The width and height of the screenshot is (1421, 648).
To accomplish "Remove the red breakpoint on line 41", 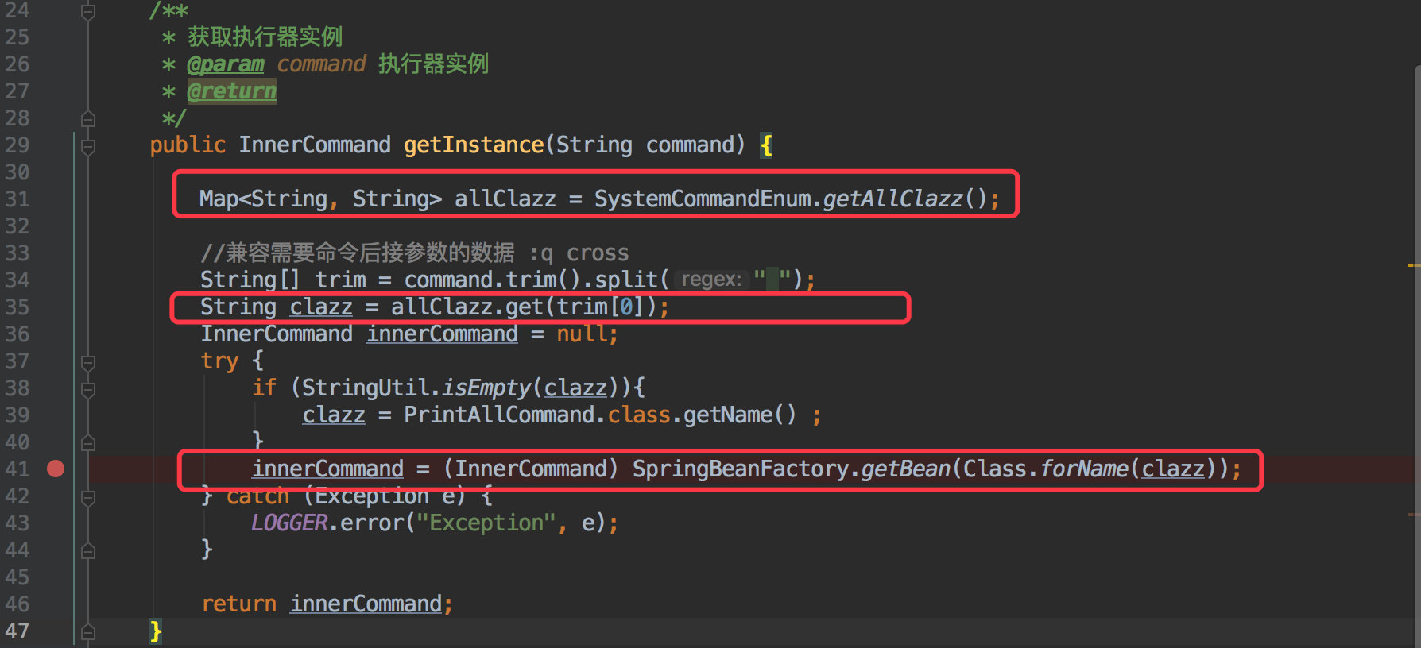I will (56, 469).
